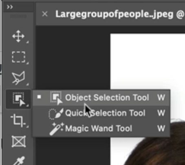Select the Crop tool
Viewport: 185px width, 165px height.
(x=18, y=121)
